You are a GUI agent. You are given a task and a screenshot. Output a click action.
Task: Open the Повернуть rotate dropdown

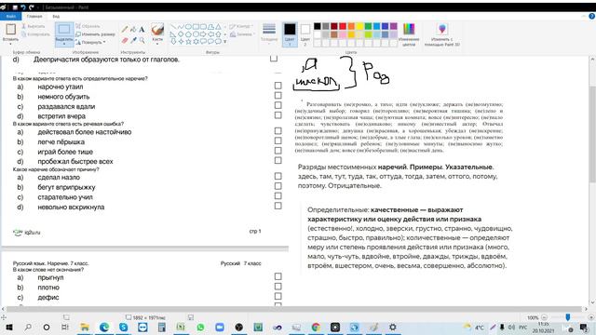(104, 42)
